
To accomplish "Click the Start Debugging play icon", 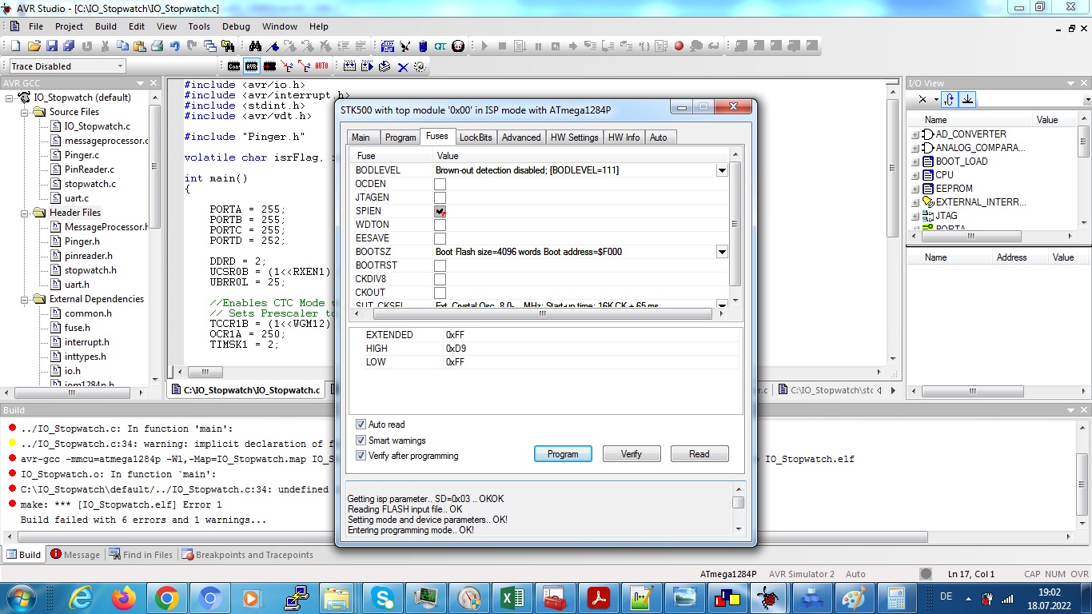I will [x=484, y=46].
